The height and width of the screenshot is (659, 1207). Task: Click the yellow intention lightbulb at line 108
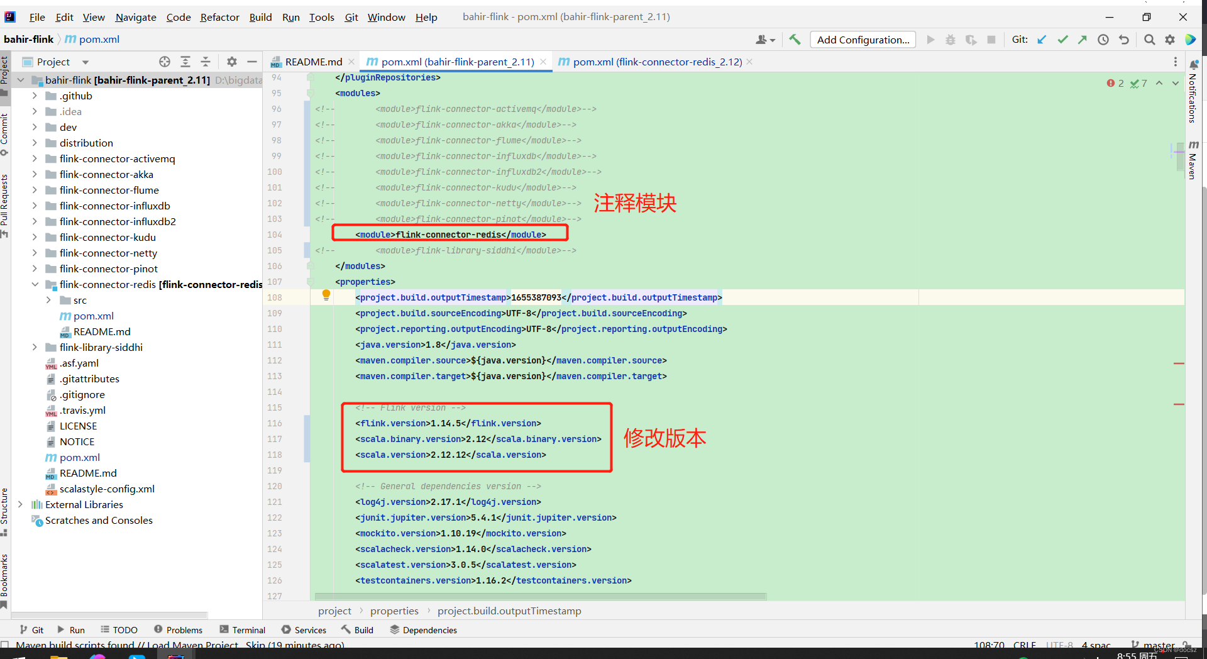pos(326,295)
